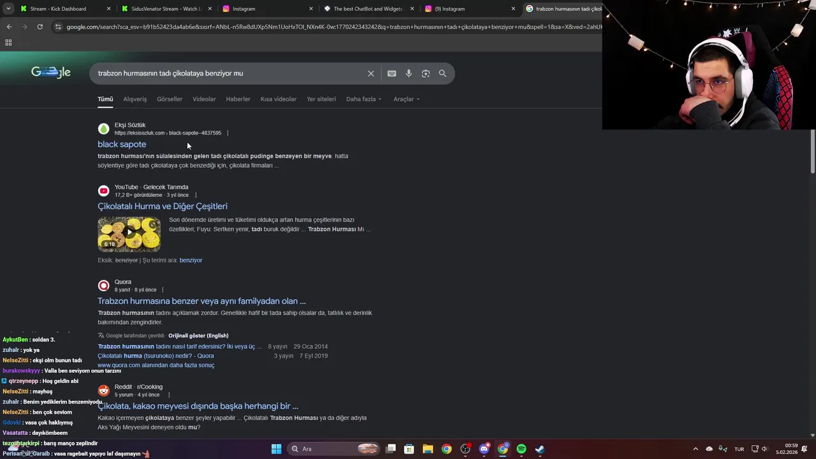Reload the current page
The width and height of the screenshot is (816, 459).
point(40,27)
